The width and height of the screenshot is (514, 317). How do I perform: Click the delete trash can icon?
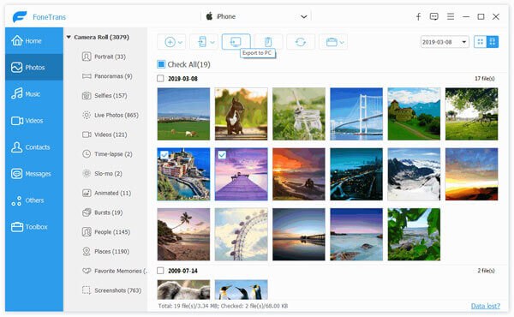(x=268, y=42)
